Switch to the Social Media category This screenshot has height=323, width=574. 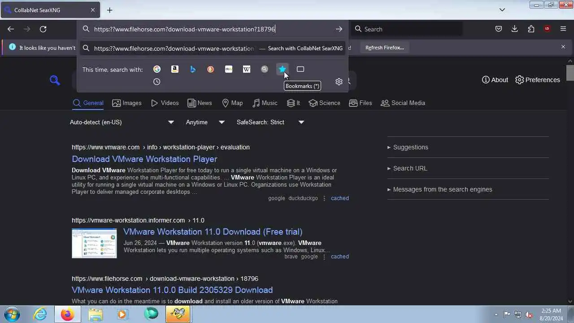tap(403, 103)
